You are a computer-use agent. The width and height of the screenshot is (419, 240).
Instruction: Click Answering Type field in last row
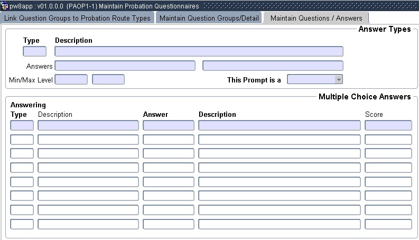pyautogui.click(x=22, y=224)
